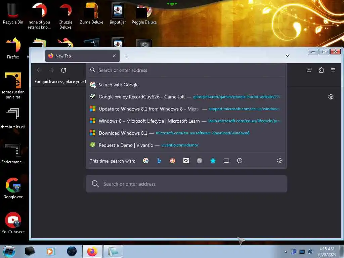Click microsoft.com software-download windows8 URL
Image resolution: width=344 pixels, height=258 pixels.
point(203,133)
